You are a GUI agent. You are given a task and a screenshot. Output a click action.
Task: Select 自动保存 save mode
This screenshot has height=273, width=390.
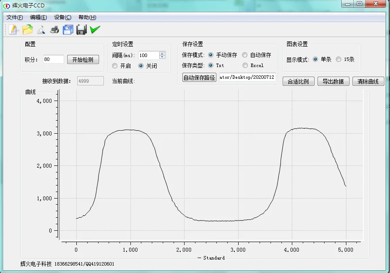point(245,55)
